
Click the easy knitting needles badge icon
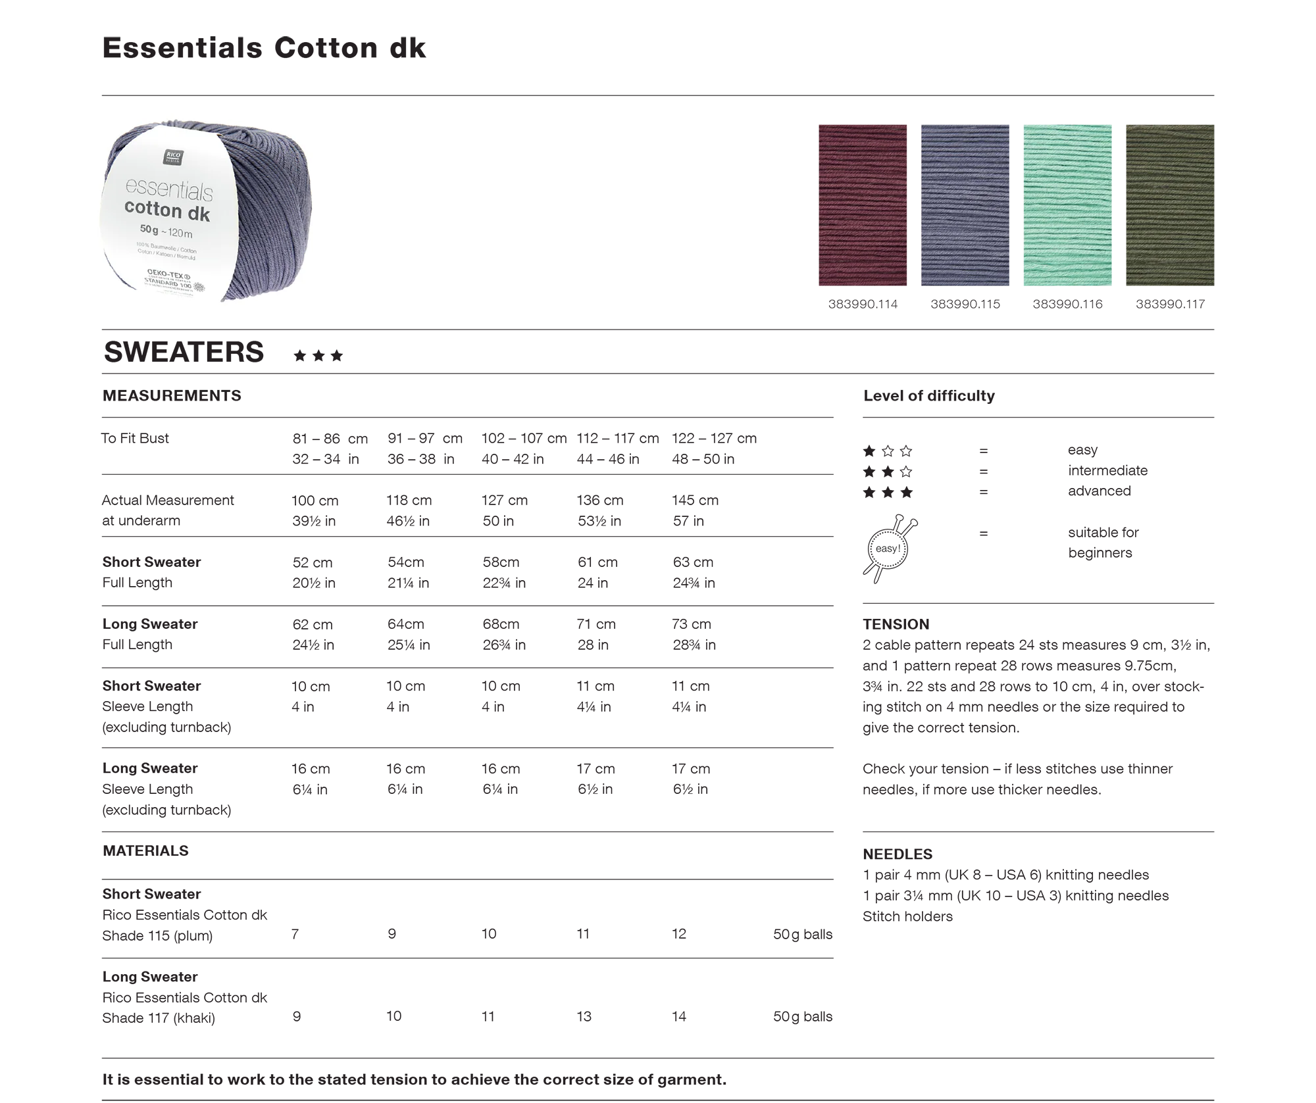889,549
